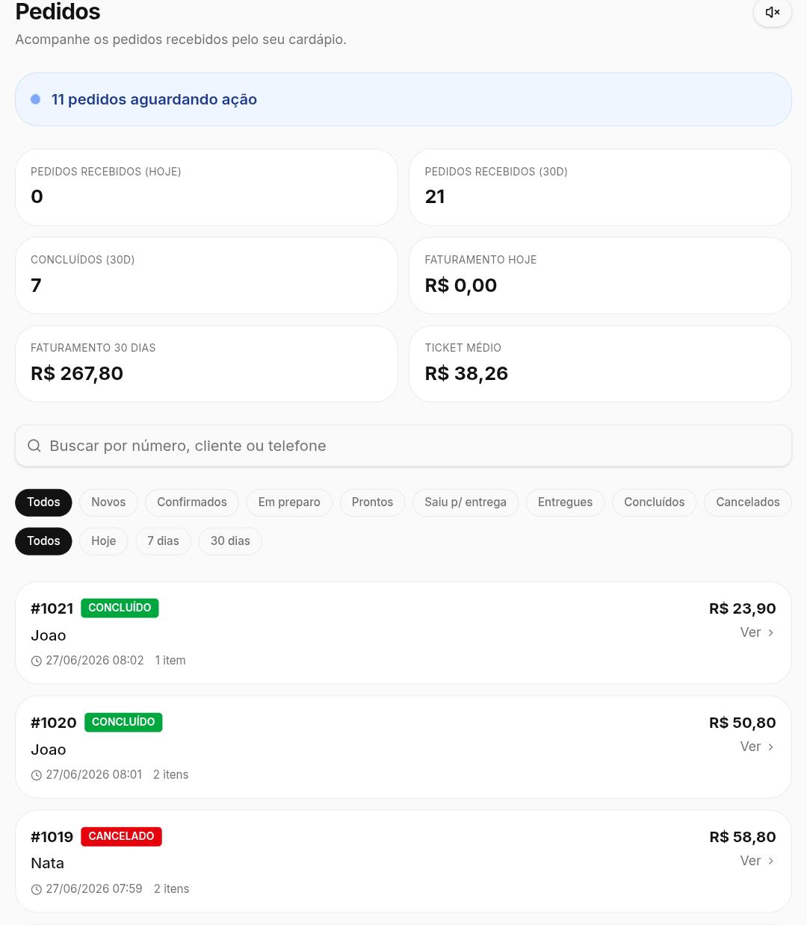Click the chevron arrow on order #1020

click(x=770, y=747)
